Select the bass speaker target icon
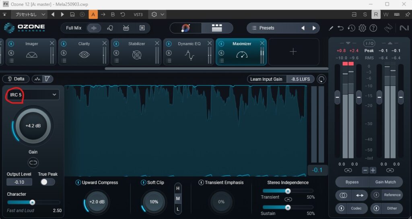 click(142, 28)
